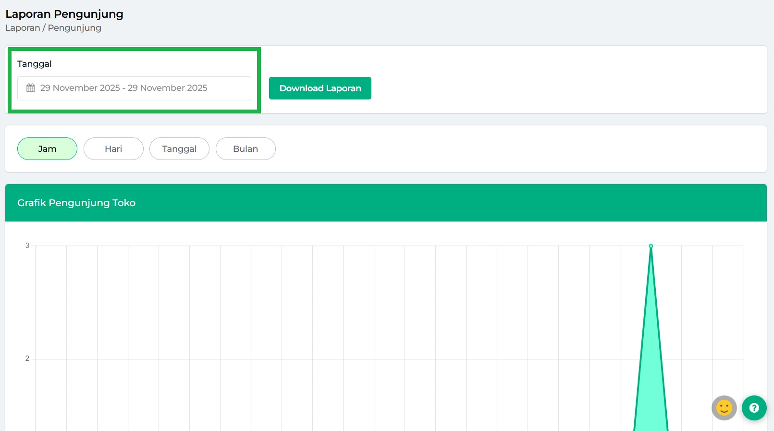The width and height of the screenshot is (774, 431).
Task: Open the date range picker field
Action: click(134, 88)
